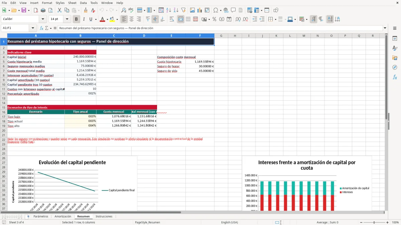Image resolution: width=401 pixels, height=225 pixels.
Task: Click the Save document icon
Action: (24, 10)
